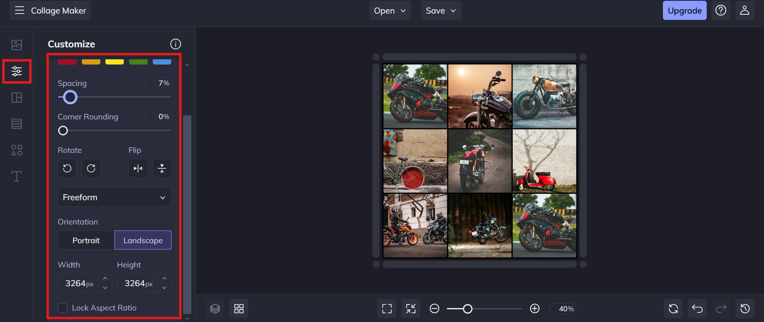Flip collage horizontally
The width and height of the screenshot is (764, 322).
point(138,168)
